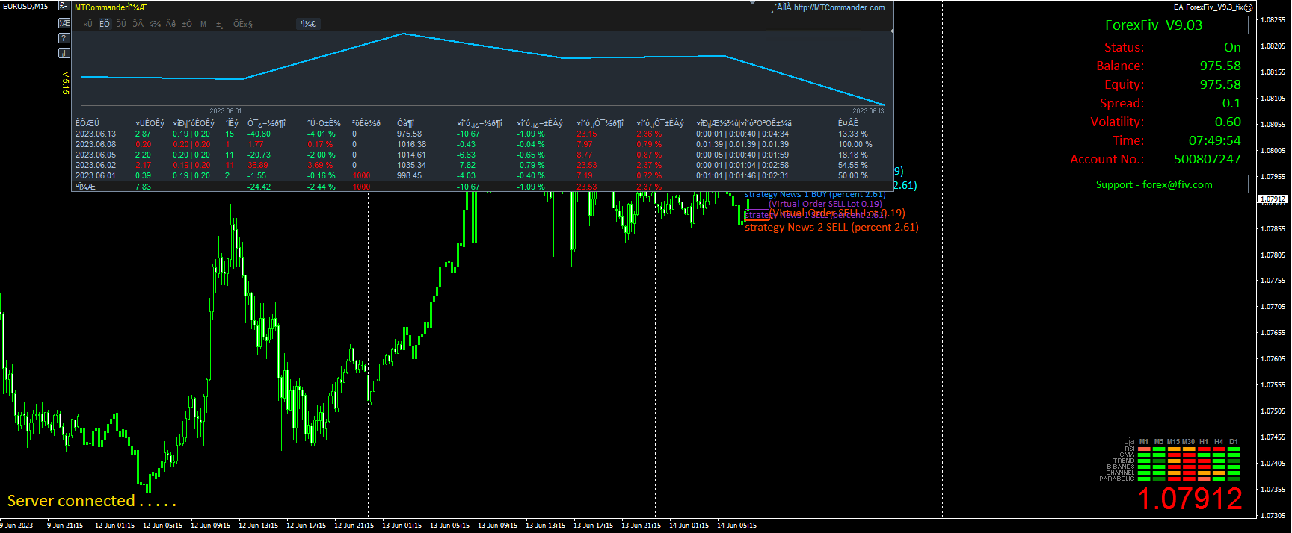This screenshot has width=1292, height=533.
Task: Click the large red 1.07912 price
Action: tap(1190, 499)
